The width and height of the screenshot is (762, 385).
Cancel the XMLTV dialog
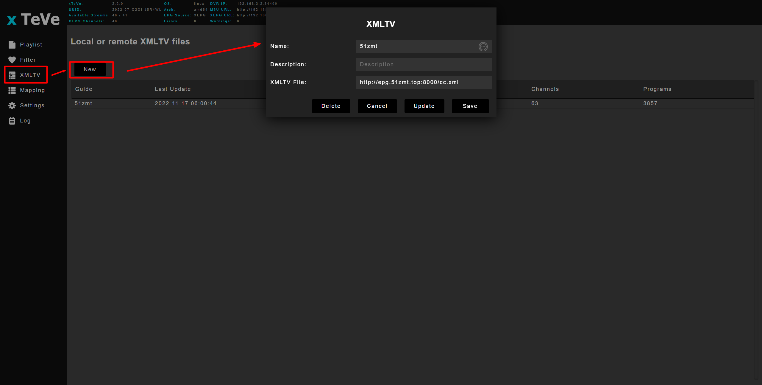coord(377,106)
